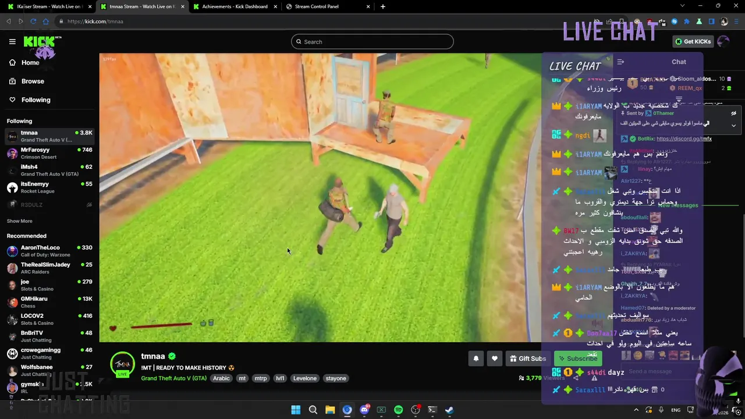Image resolution: width=745 pixels, height=419 pixels.
Task: Switch to Stream Control Panel tab
Action: 327,6
